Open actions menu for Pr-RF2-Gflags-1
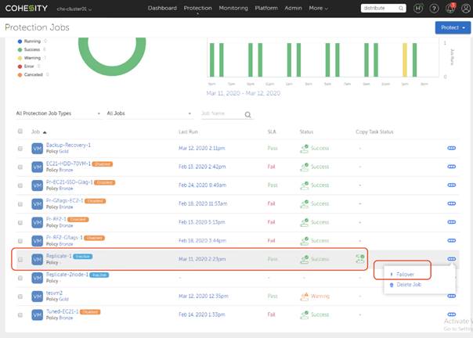Screen dimensions: 473x338 click(x=451, y=241)
